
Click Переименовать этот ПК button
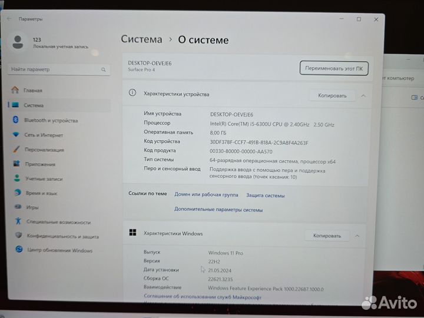point(334,68)
